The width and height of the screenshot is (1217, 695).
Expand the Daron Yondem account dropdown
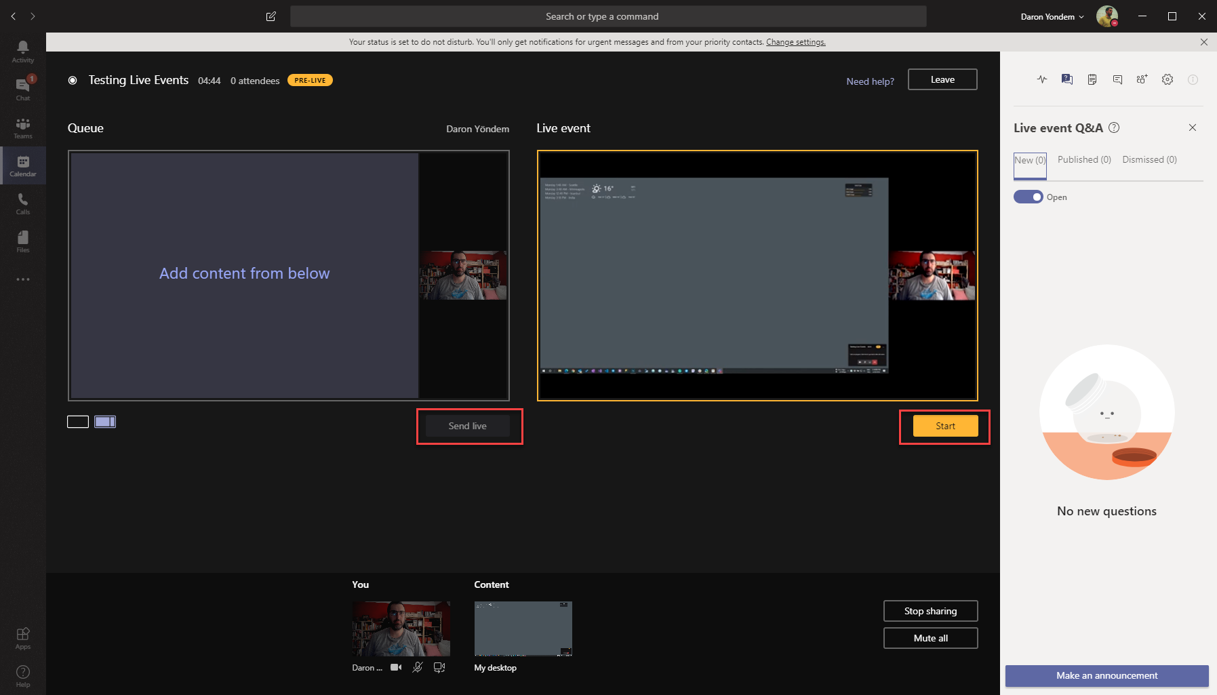pos(1052,16)
